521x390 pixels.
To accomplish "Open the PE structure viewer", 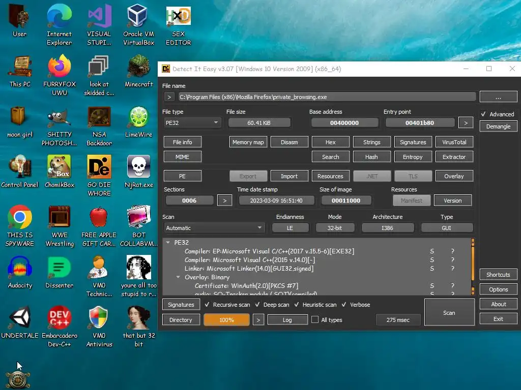I will [x=183, y=176].
